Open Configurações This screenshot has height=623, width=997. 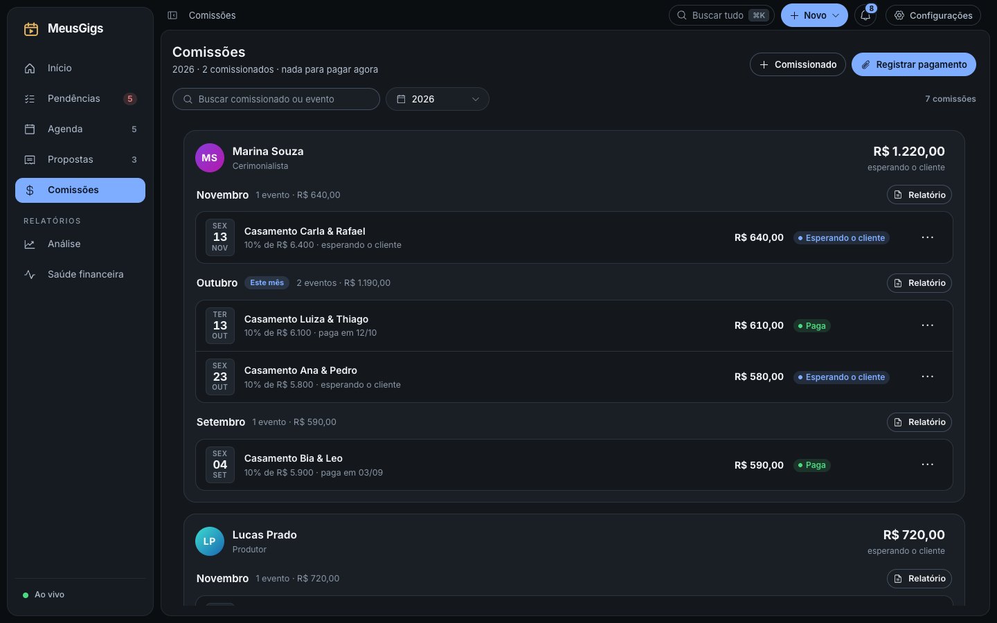933,15
